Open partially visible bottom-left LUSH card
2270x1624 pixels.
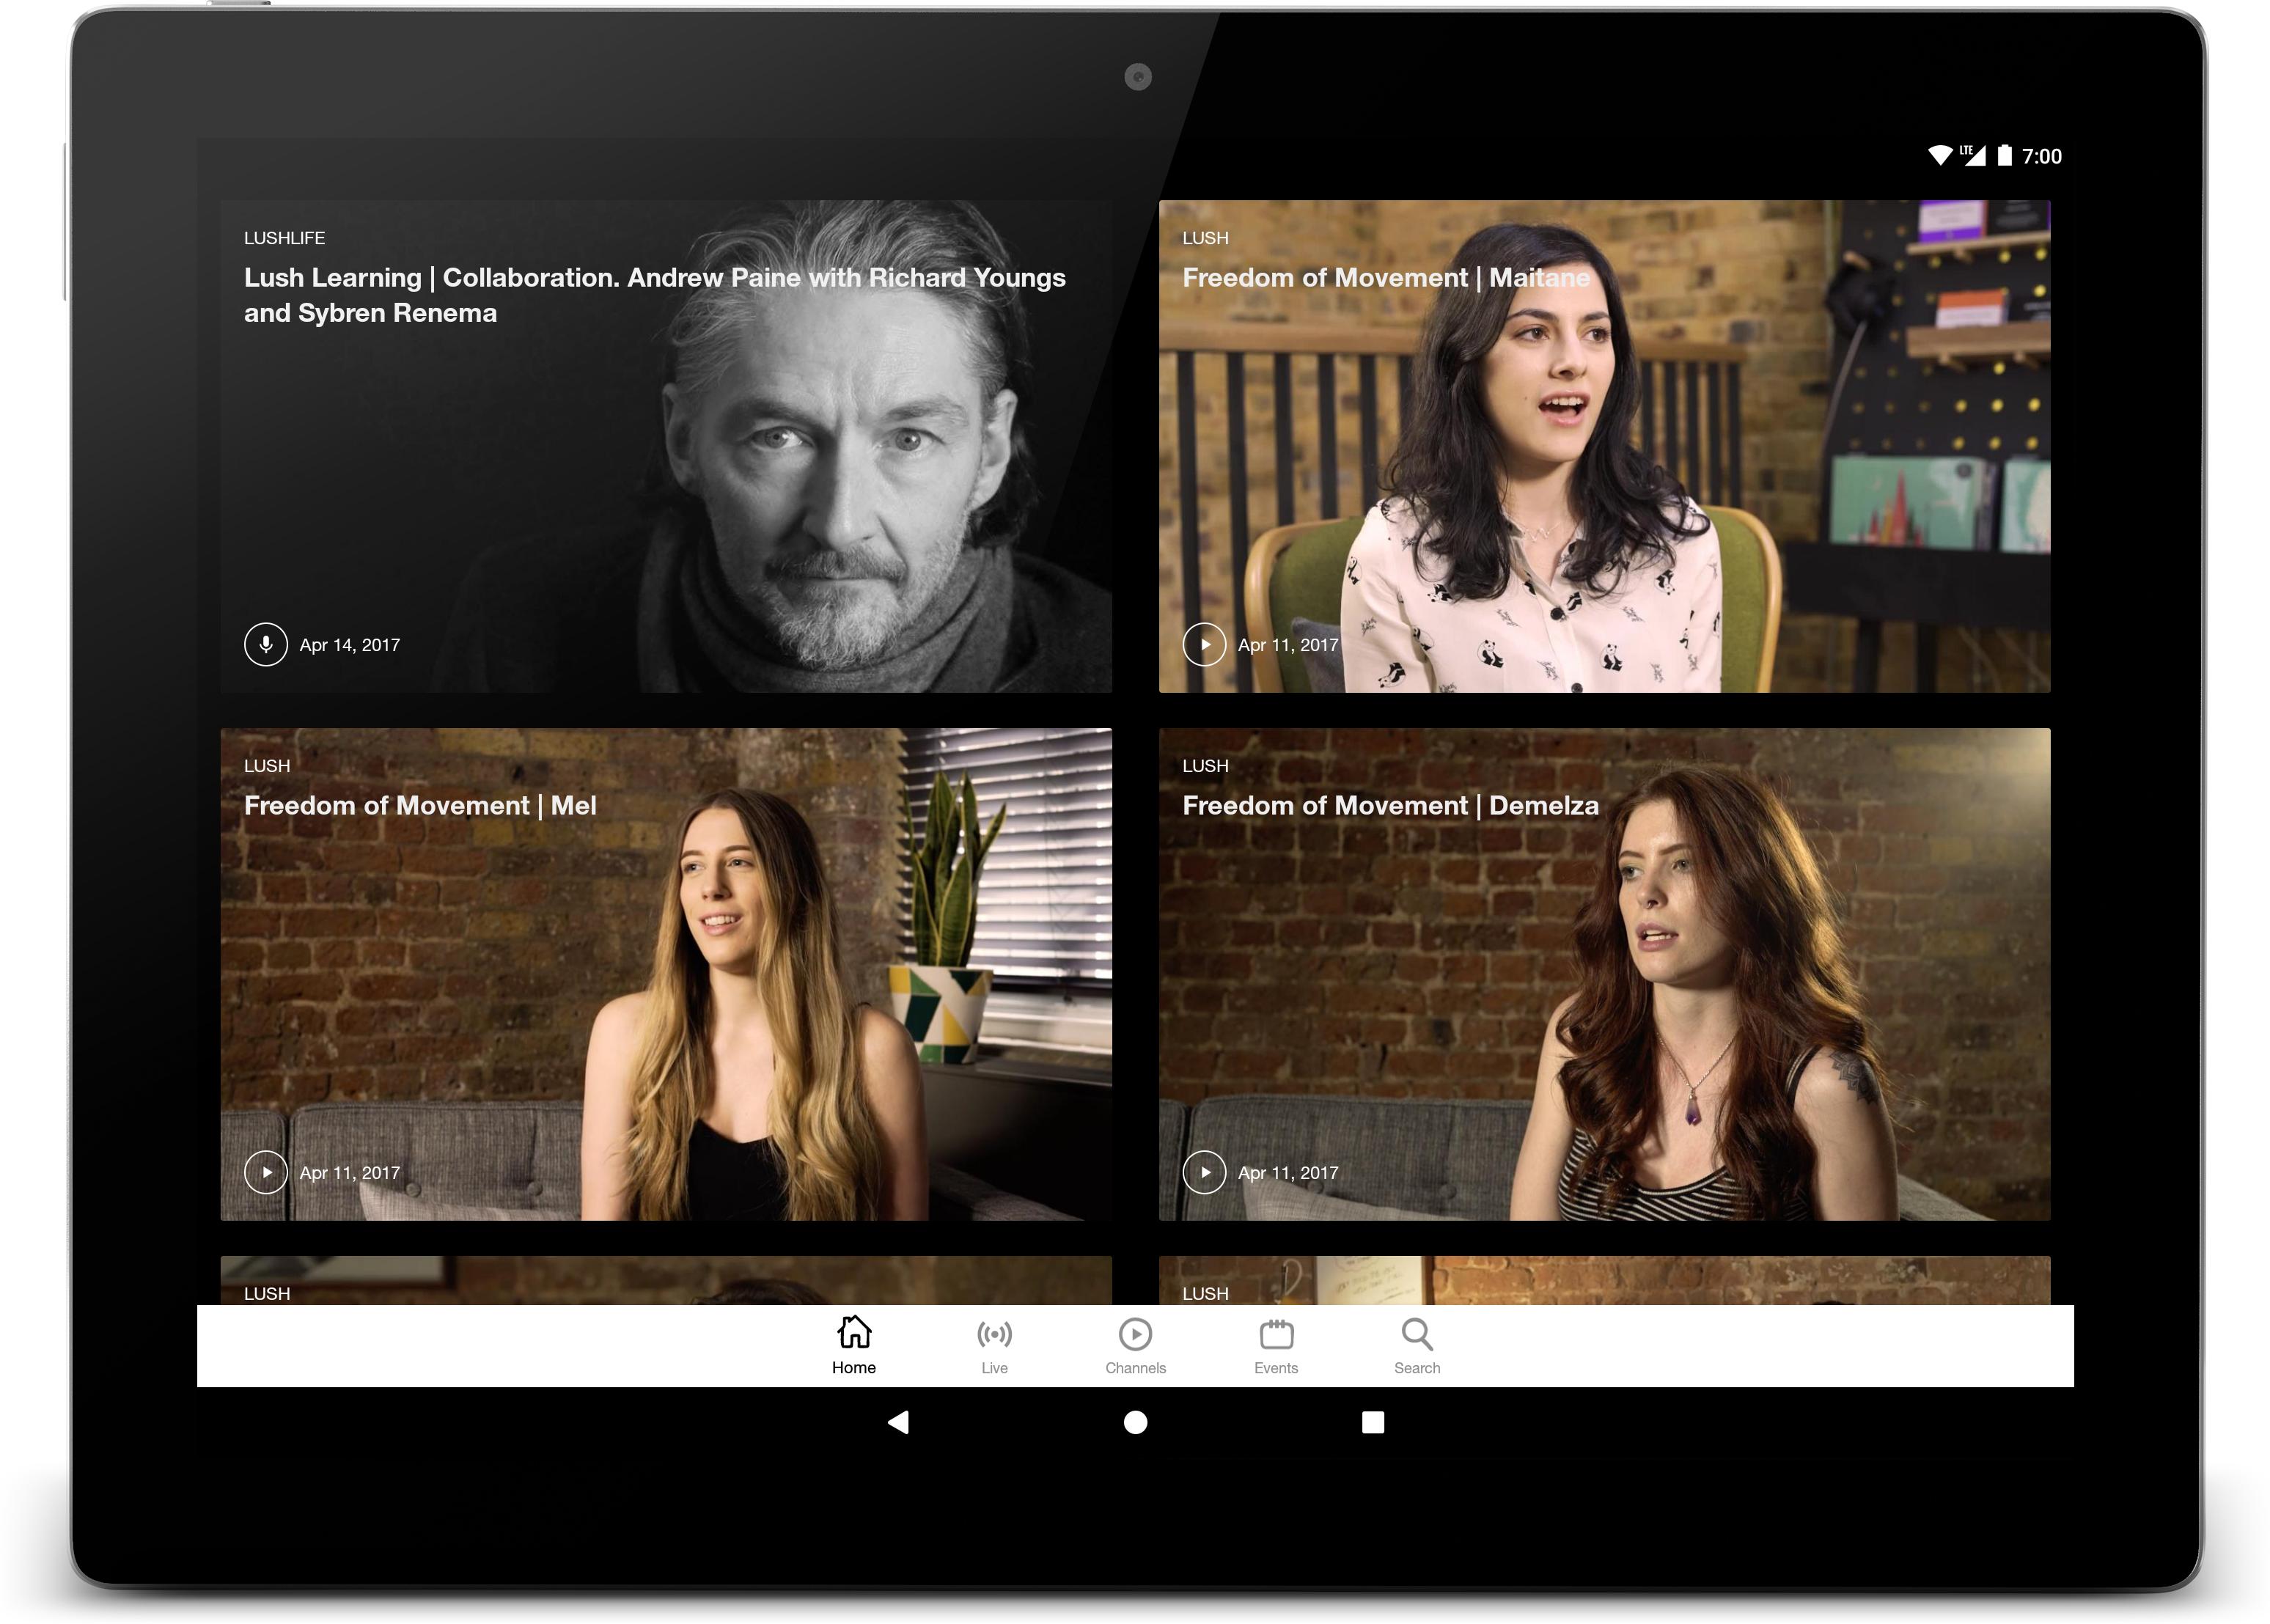click(x=665, y=1280)
